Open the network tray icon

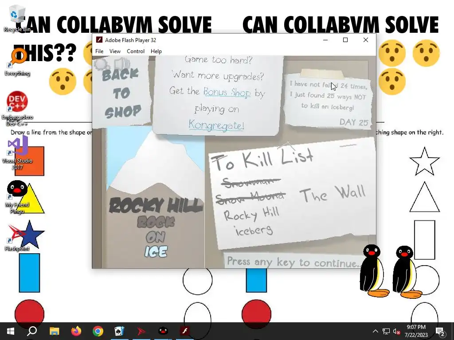click(x=386, y=331)
